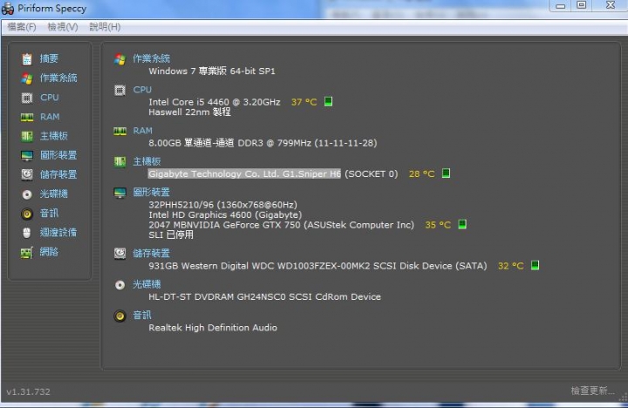The height and width of the screenshot is (408, 628).
Task: Click the Intel HD Graphics 4600 text
Action: coord(225,214)
